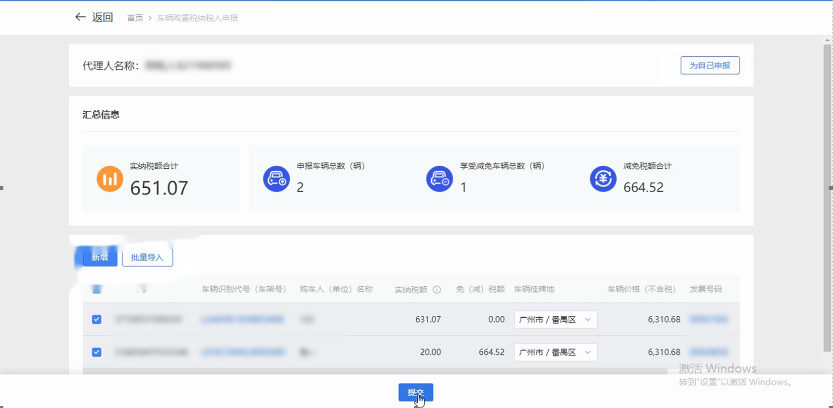This screenshot has height=408, width=833.
Task: Click the car icon next to 申报车辆总数
Action: (276, 179)
